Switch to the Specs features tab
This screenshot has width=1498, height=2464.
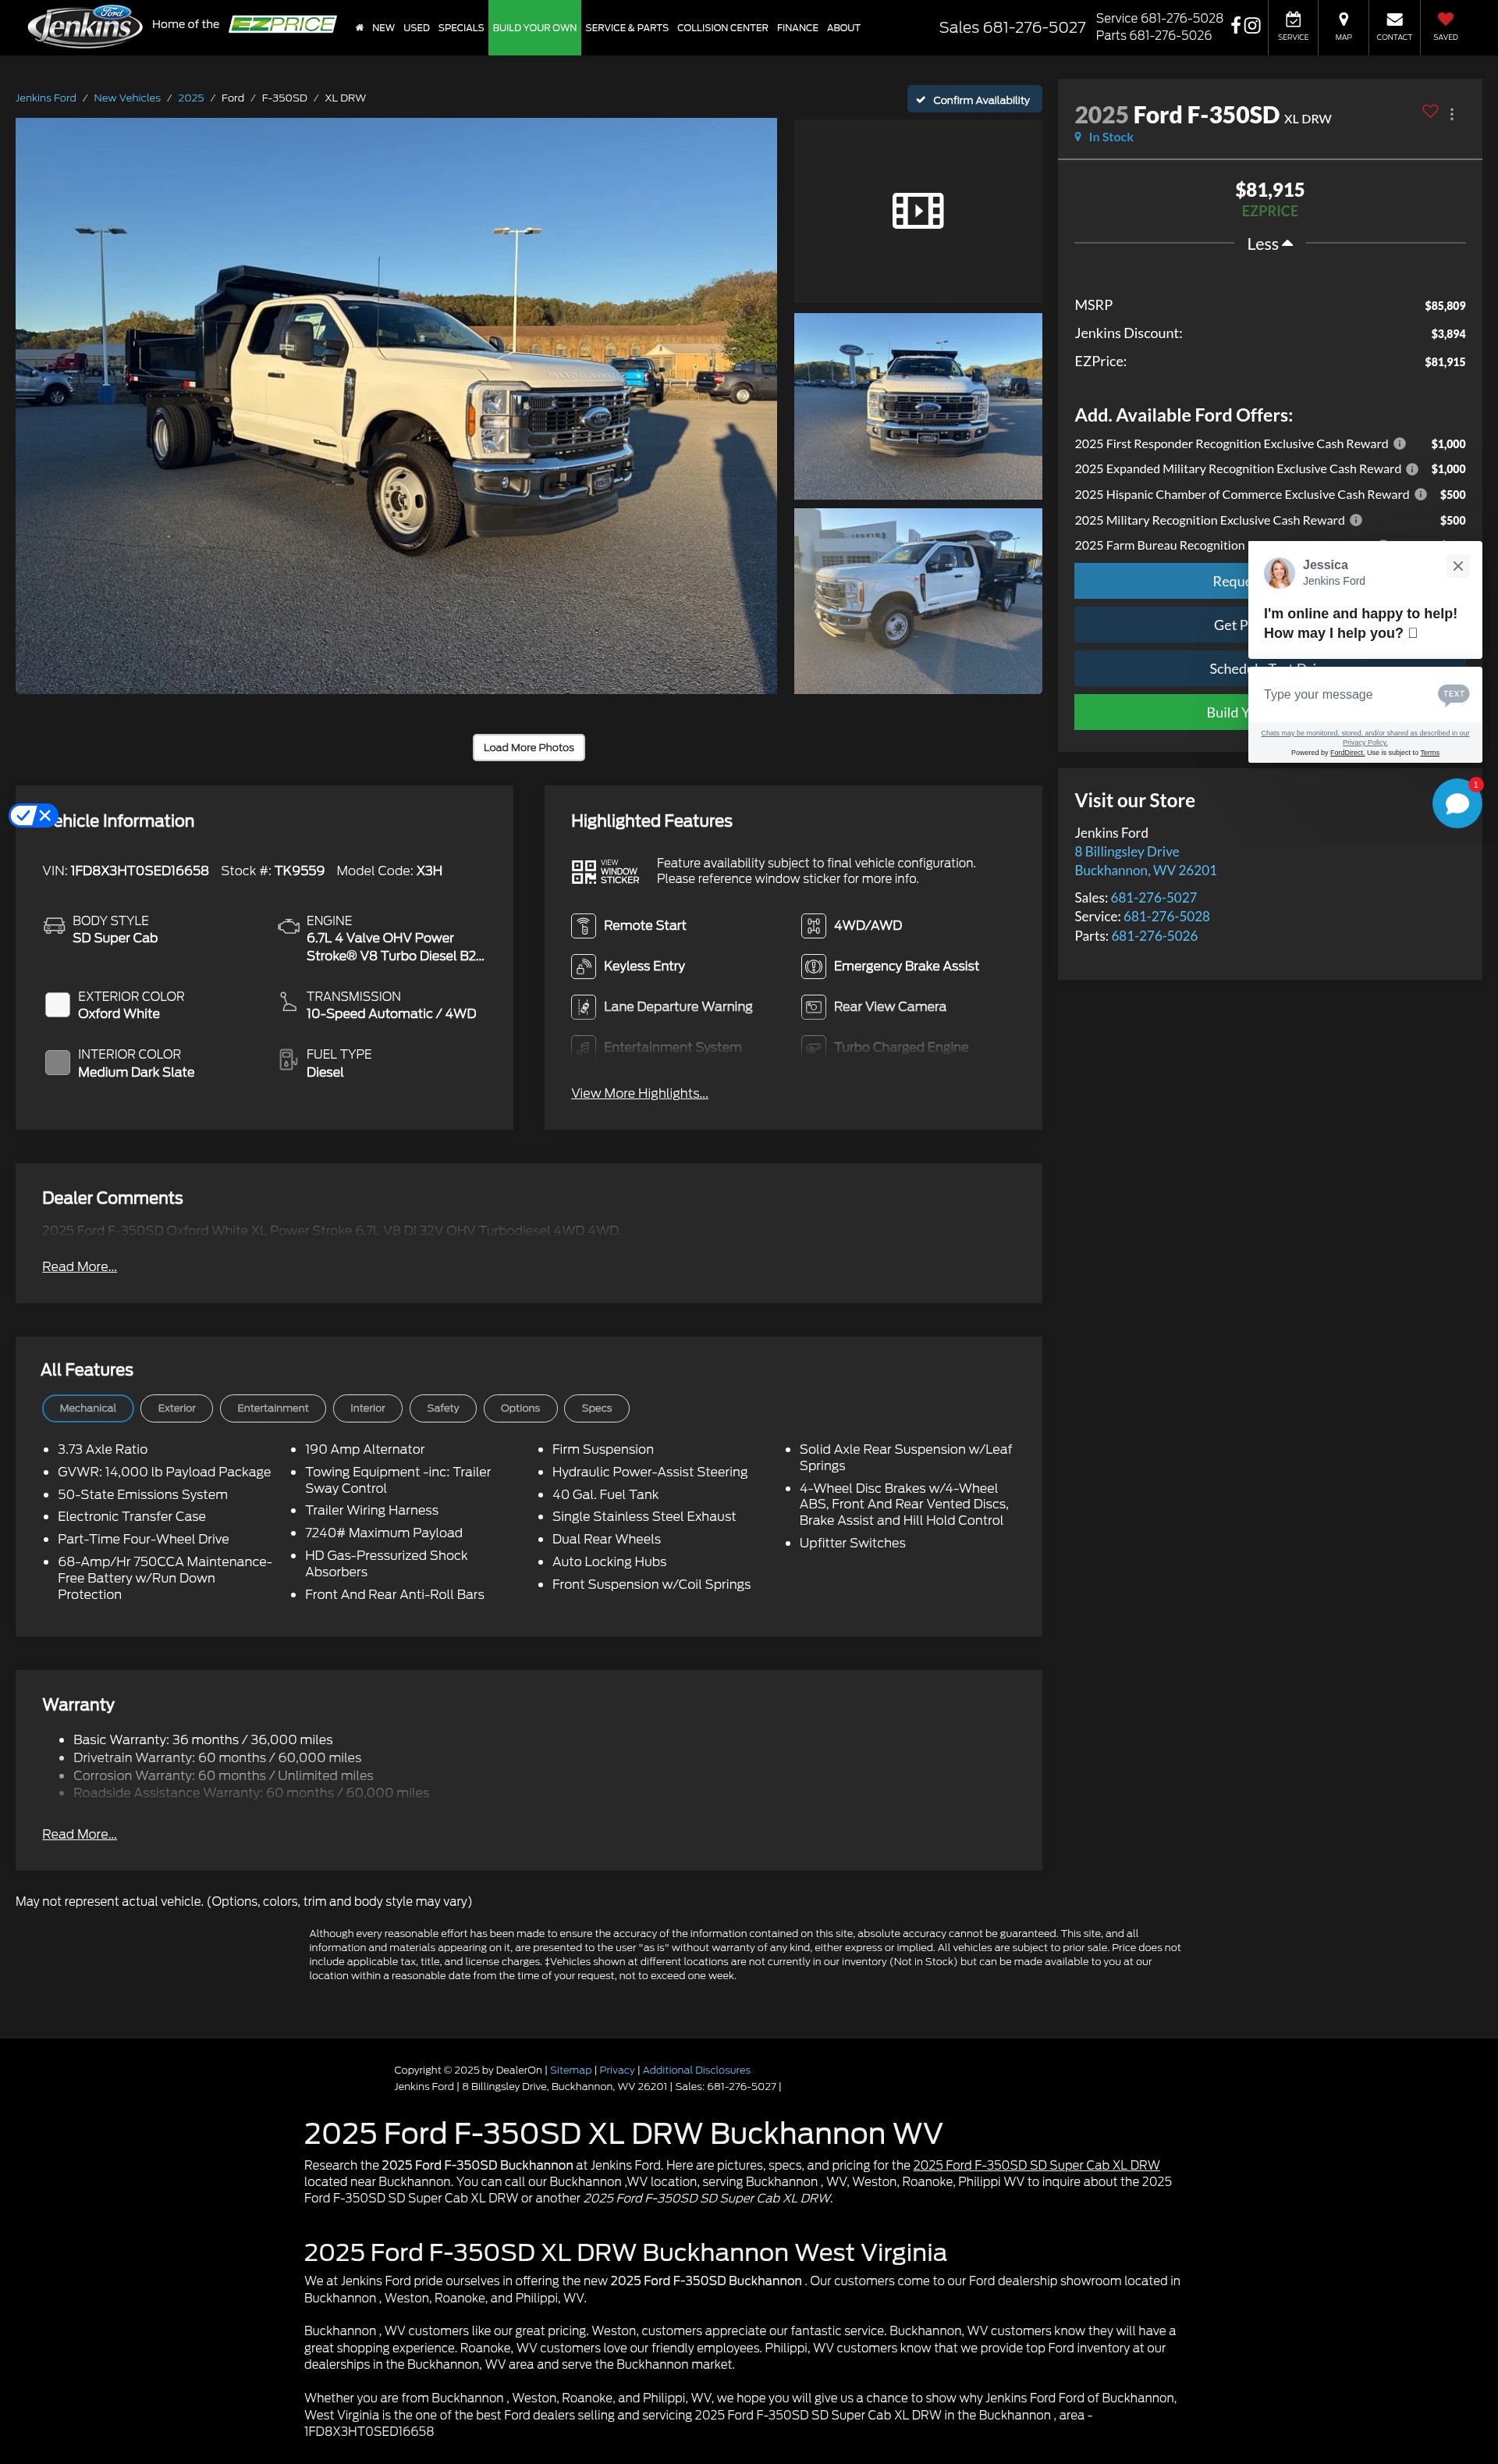(597, 1408)
